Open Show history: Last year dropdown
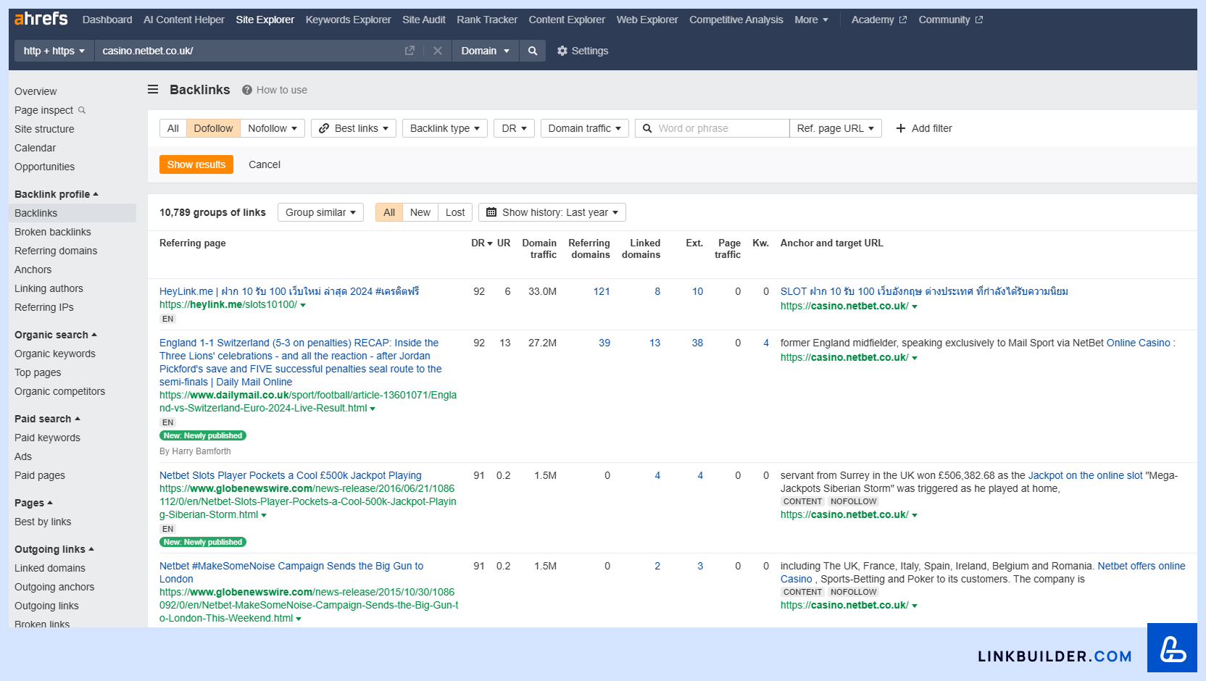 coord(552,212)
